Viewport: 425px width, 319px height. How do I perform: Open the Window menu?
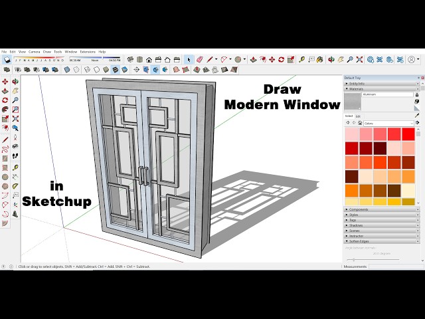point(71,52)
